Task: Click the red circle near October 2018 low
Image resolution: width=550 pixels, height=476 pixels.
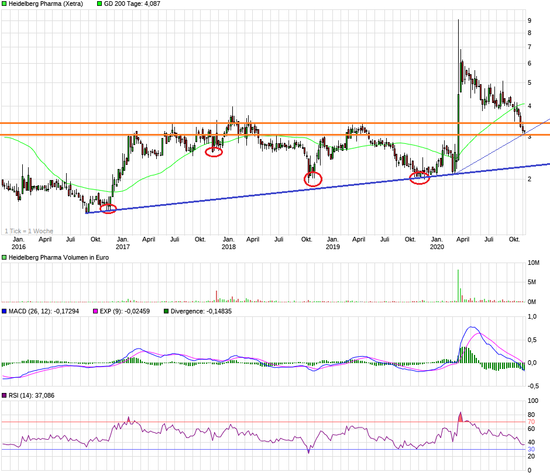Action: tap(313, 180)
